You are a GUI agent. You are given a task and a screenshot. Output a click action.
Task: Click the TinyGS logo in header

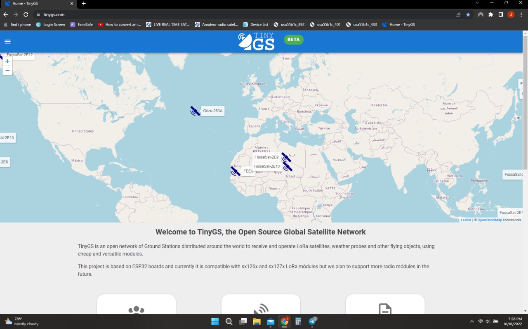tap(256, 41)
